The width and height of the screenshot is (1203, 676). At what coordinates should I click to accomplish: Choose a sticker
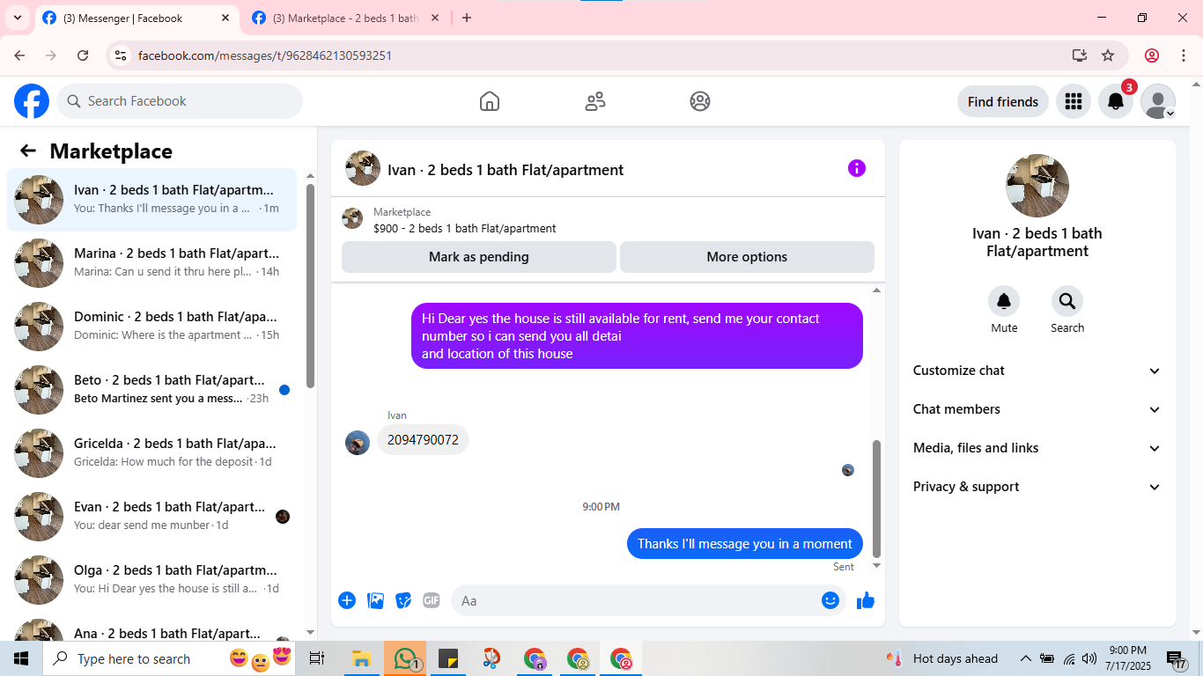[403, 600]
